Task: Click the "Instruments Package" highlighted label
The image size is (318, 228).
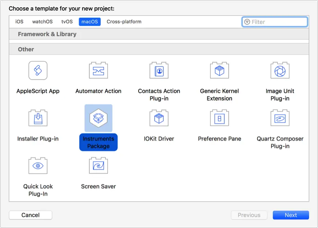Action: [x=98, y=142]
